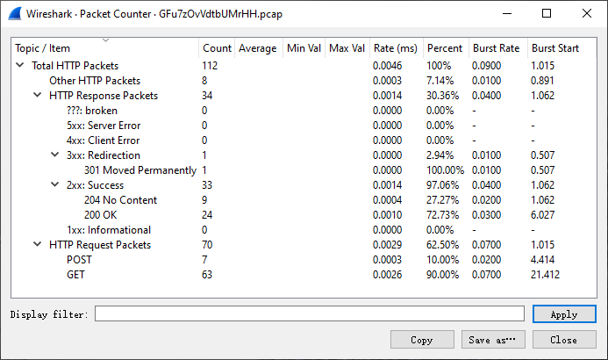Collapse the HTTP Request Packets node
This screenshot has height=360, width=608.
coord(37,244)
